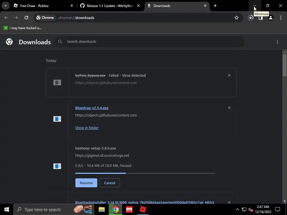
Task: Switch to the Free Draw - Roblox tab
Action: click(x=43, y=6)
